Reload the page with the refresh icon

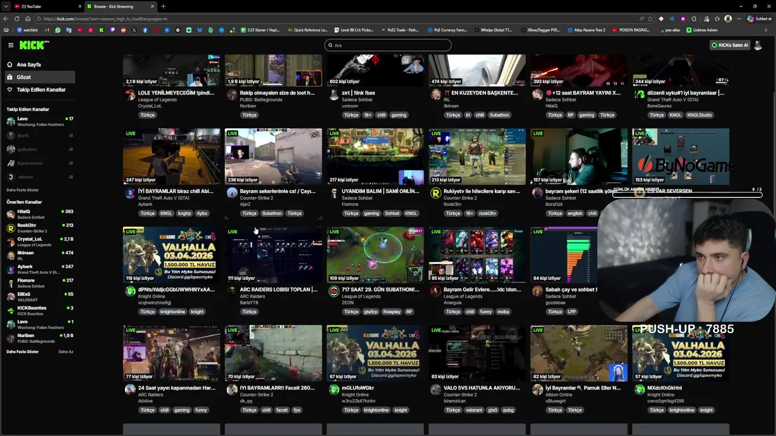pos(16,19)
